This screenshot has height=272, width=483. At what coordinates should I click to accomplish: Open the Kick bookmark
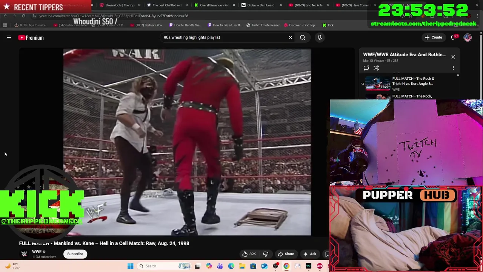(328, 25)
